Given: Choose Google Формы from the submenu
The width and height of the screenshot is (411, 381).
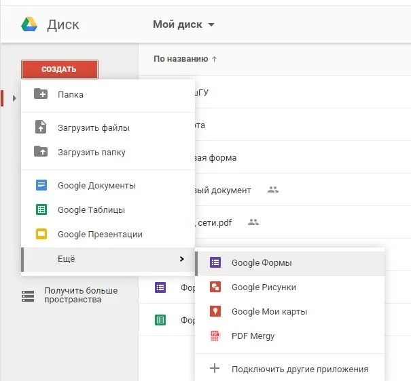Looking at the screenshot, I should coord(289,263).
